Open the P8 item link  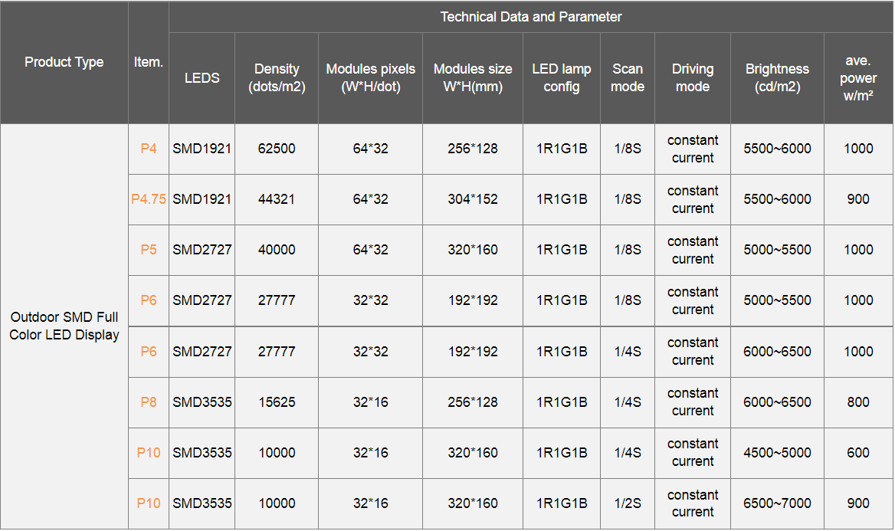149,402
